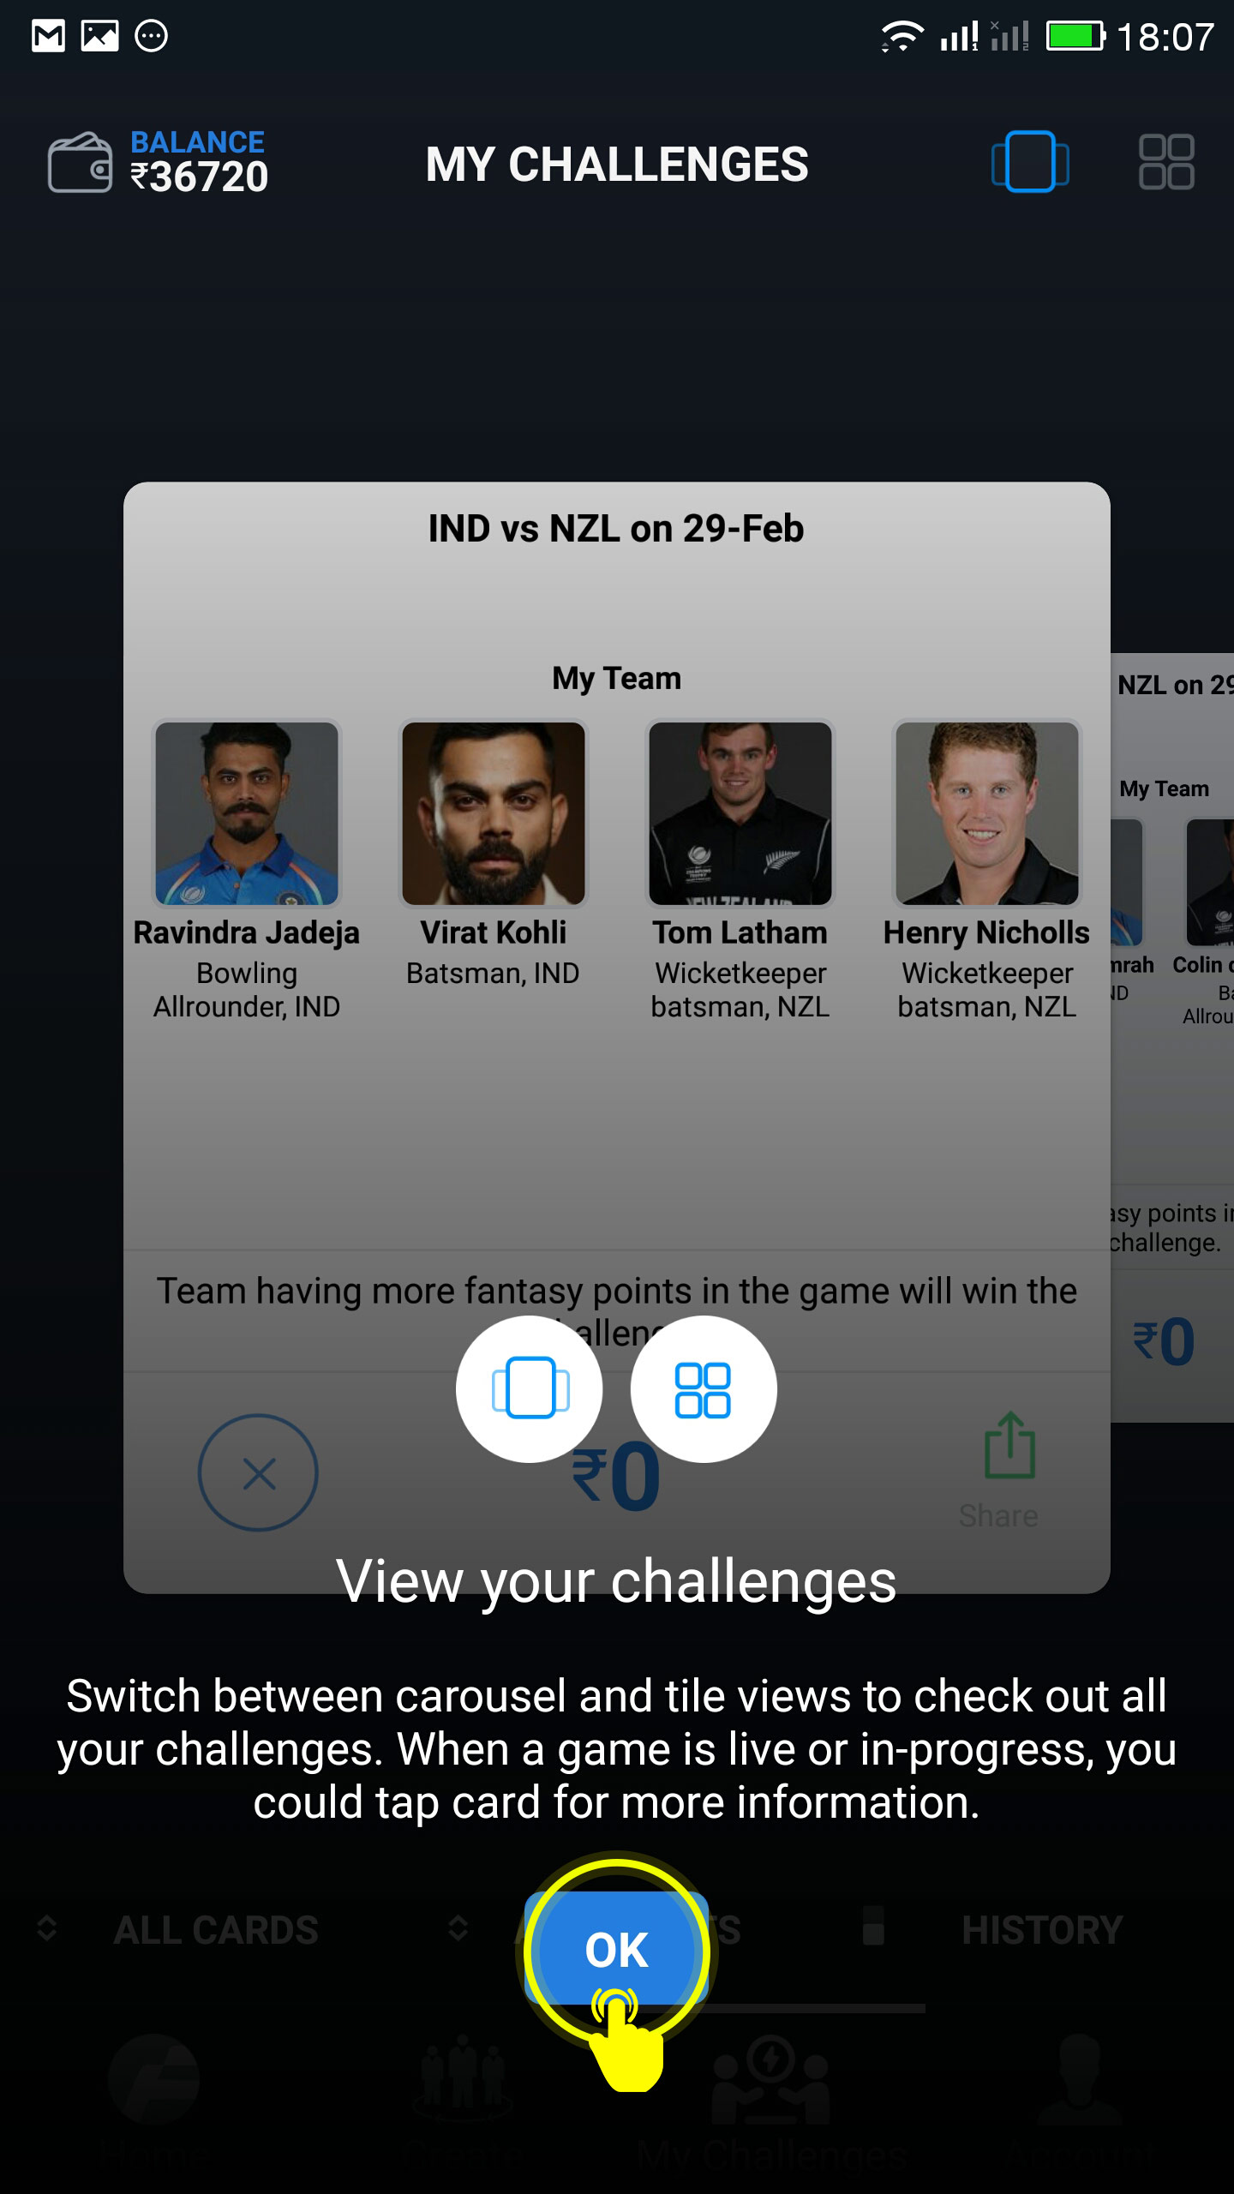Open Virat Kohli player photo
Image resolution: width=1234 pixels, height=2194 pixels.
(x=494, y=813)
